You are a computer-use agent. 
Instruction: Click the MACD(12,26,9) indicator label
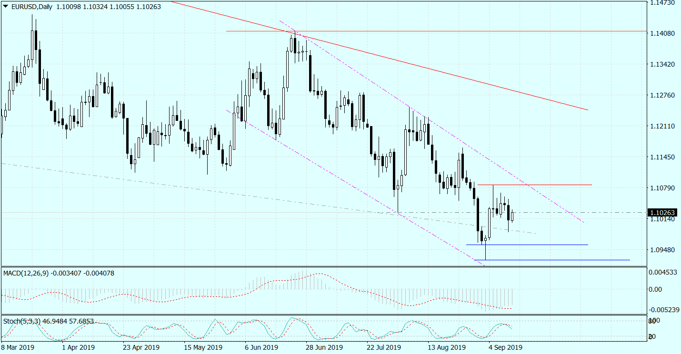click(x=26, y=273)
